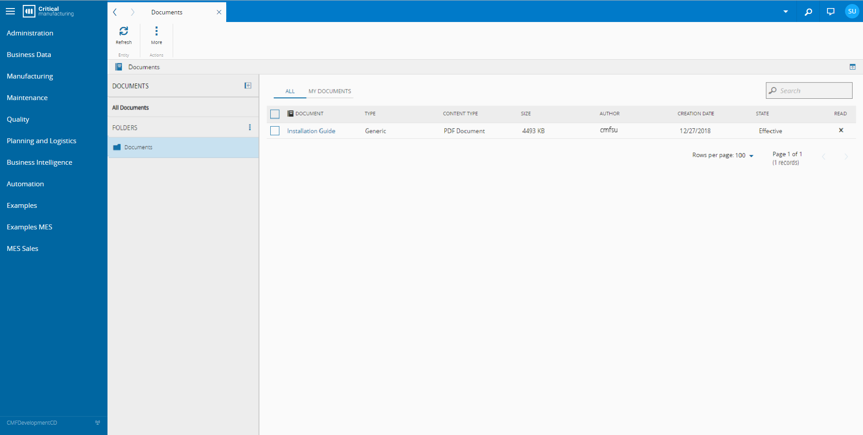Click the layout icon at right of Documents header
The height and width of the screenshot is (435, 863).
click(x=852, y=67)
